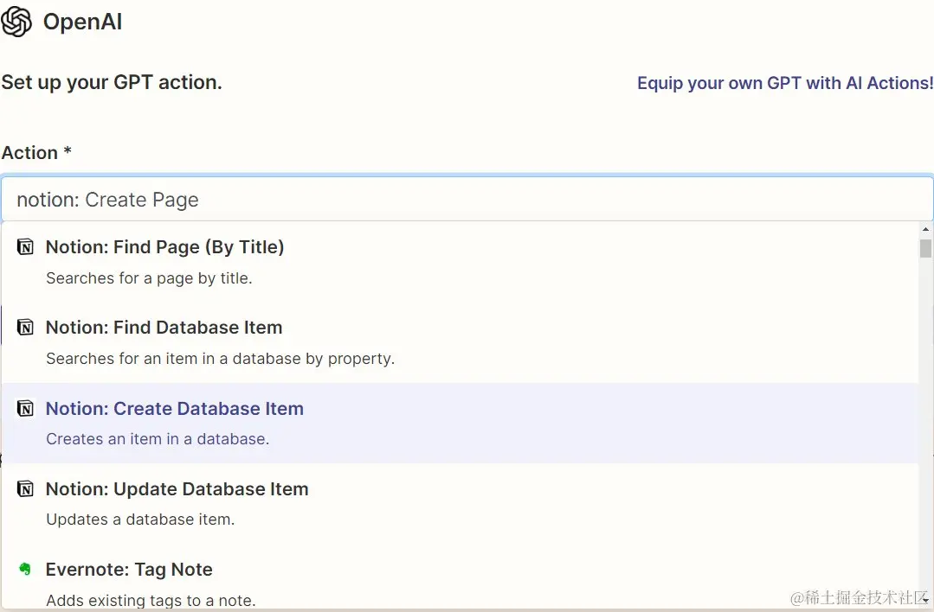Viewport: 934px width, 612px height.
Task: Click the 'OpenAI' brand name text
Action: click(83, 22)
